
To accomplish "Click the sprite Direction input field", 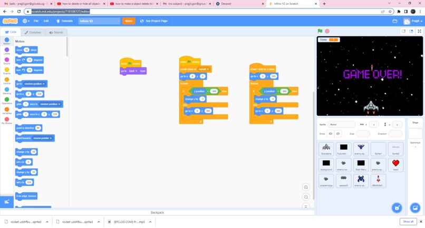I will click(395, 134).
